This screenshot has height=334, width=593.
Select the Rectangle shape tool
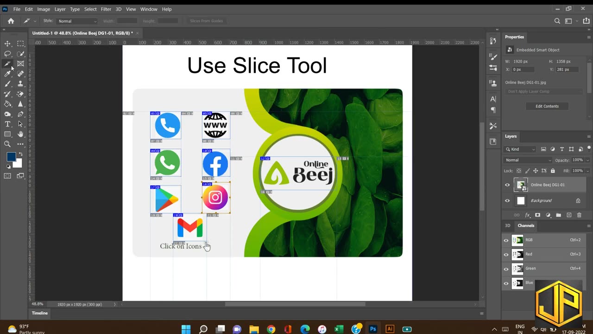click(7, 134)
